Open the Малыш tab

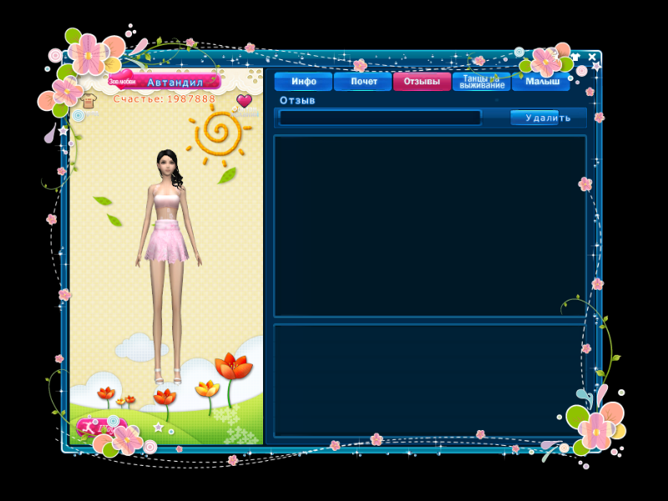[541, 81]
